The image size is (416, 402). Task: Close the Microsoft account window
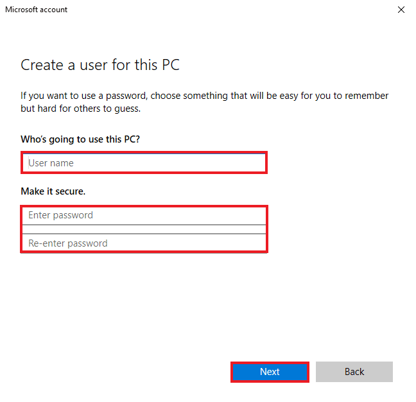click(x=401, y=10)
